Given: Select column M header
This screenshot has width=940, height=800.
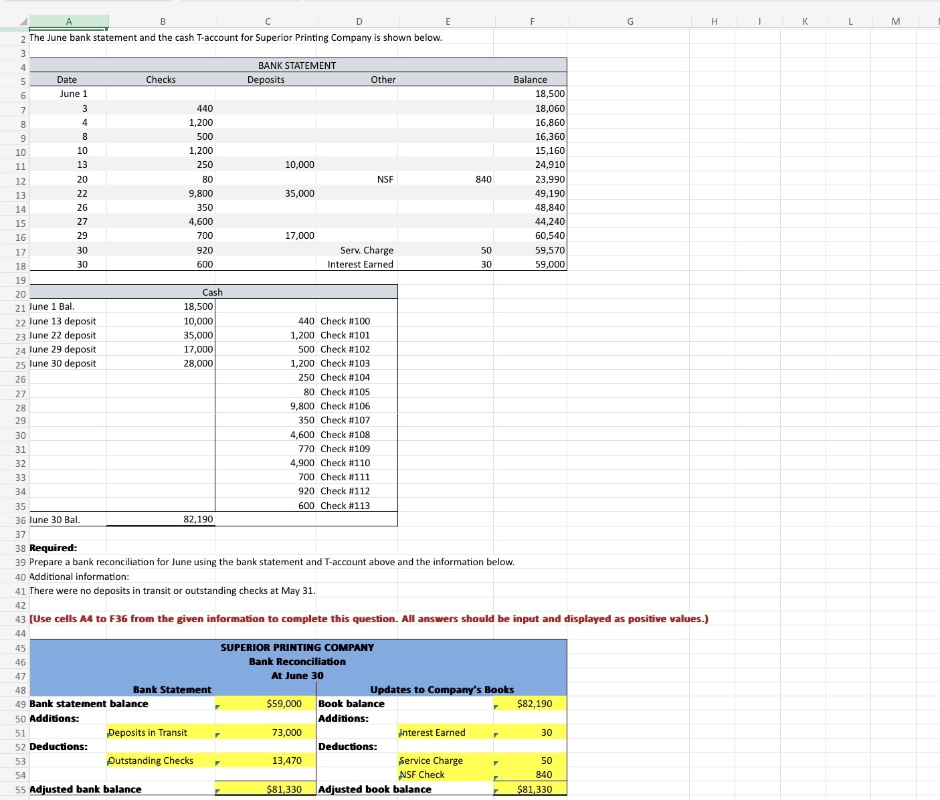Looking at the screenshot, I should pos(896,21).
